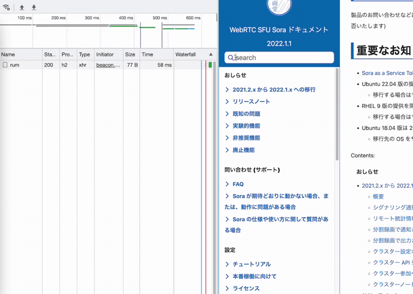Expand the 既知の問題 chevron
This screenshot has height=294, width=413.
[x=227, y=114]
